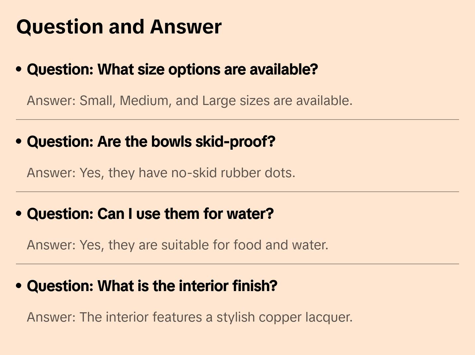Open the "What is the interior finish?" question
This screenshot has height=355, width=475.
point(152,286)
